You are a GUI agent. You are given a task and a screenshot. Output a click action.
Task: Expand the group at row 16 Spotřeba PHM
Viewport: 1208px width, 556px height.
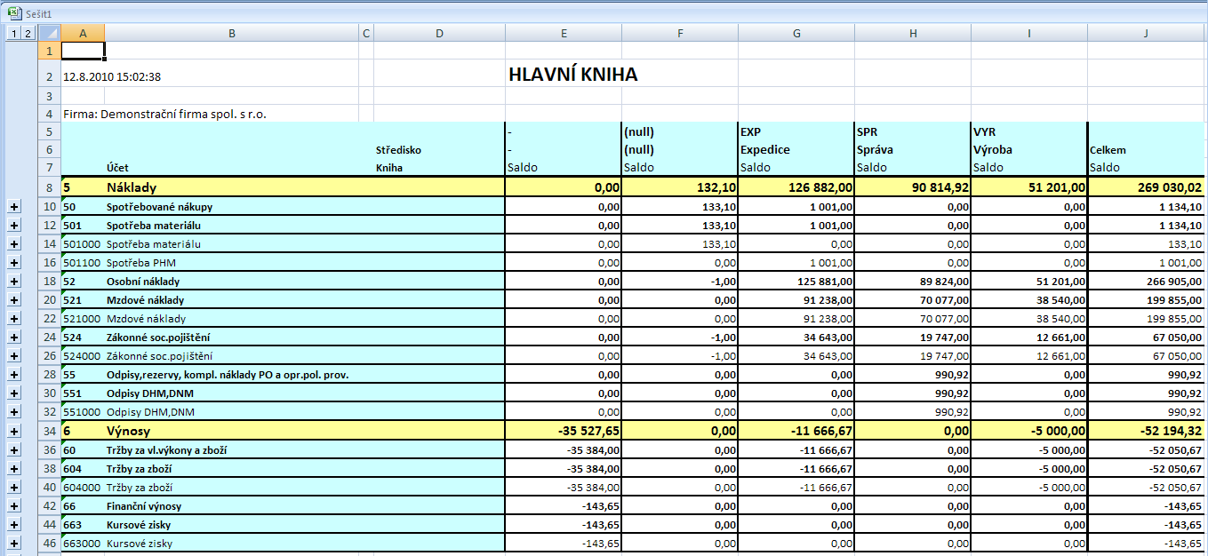pyautogui.click(x=13, y=263)
